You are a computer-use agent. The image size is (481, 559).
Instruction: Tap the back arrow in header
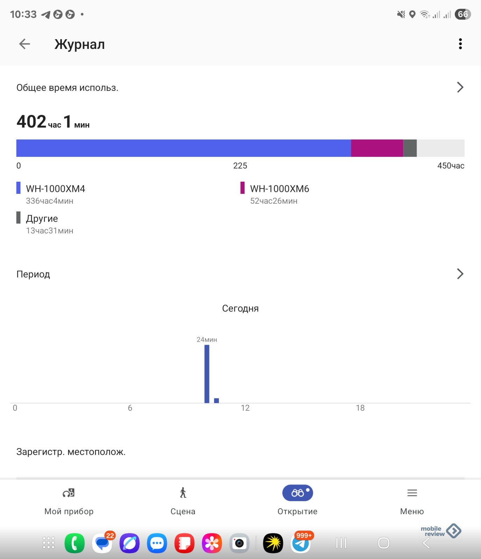coord(24,44)
